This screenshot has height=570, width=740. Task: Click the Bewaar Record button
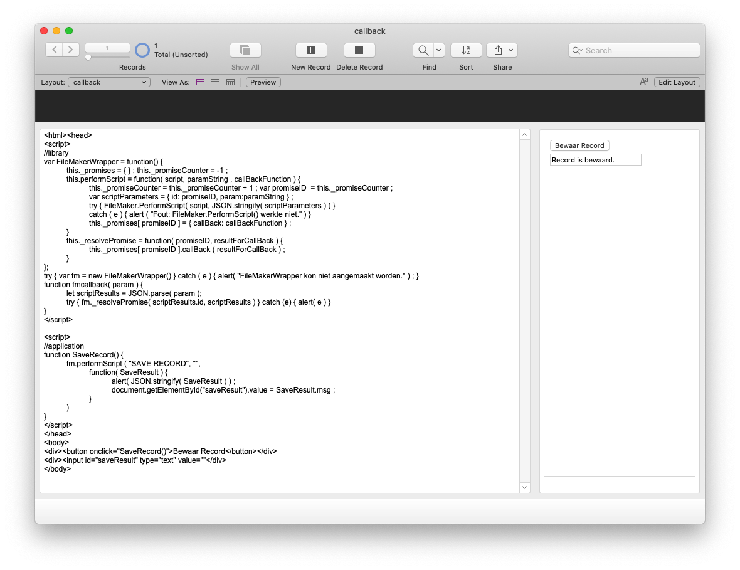[x=579, y=145]
